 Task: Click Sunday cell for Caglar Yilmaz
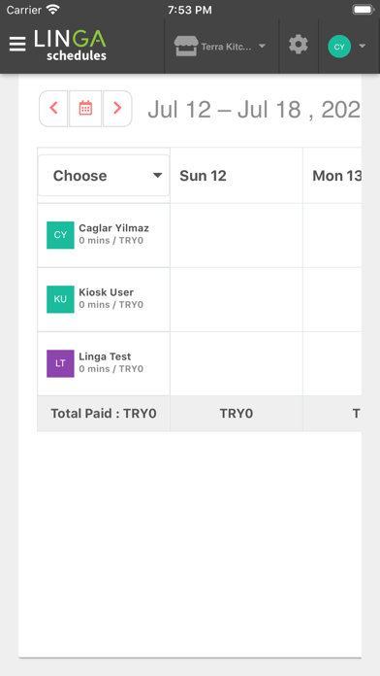pyautogui.click(x=237, y=235)
